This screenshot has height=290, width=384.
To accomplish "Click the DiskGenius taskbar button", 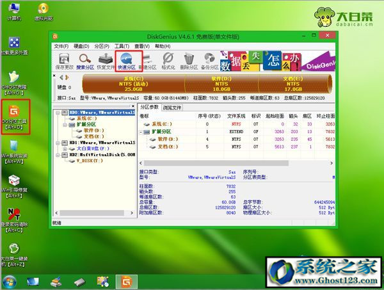I will click(127, 282).
